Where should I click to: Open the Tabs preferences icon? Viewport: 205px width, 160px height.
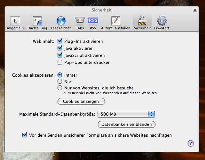pyautogui.click(x=80, y=21)
